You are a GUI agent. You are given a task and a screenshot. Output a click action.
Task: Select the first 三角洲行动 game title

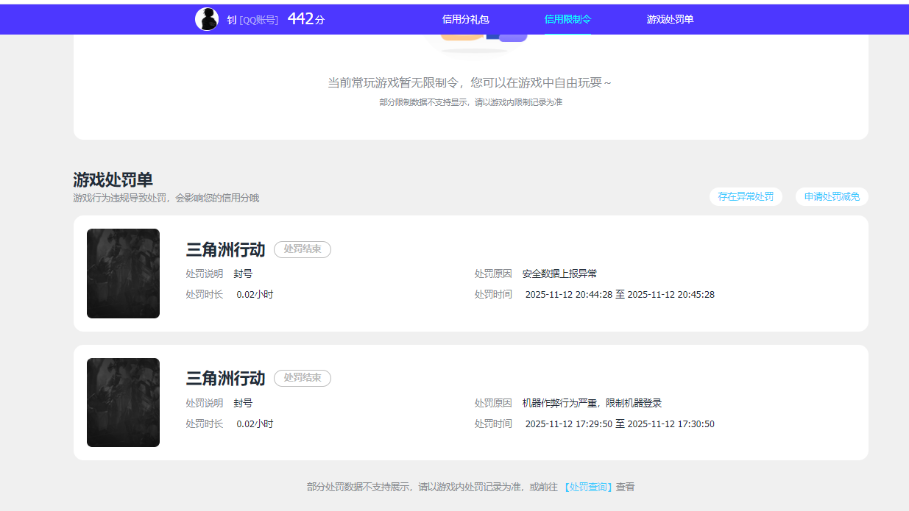coord(225,249)
